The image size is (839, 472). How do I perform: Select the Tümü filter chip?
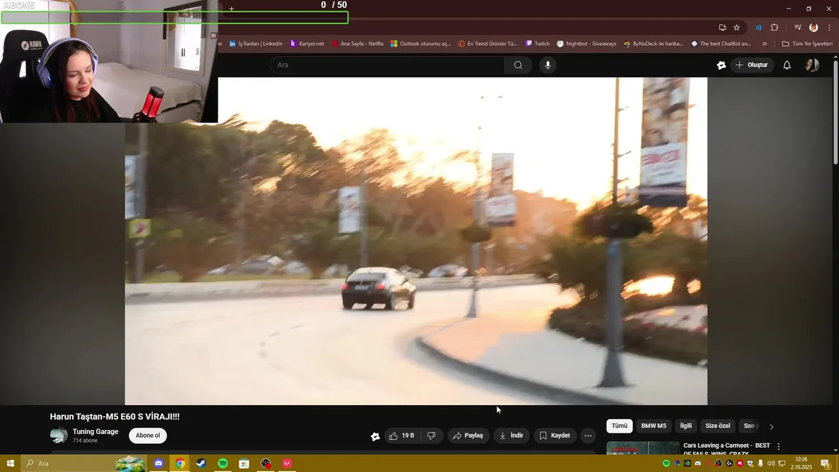click(619, 426)
